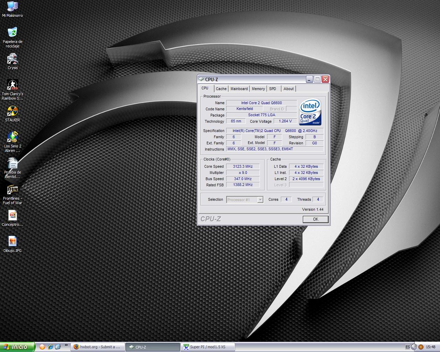Click the Stepping value B
The image size is (440, 352).
pyautogui.click(x=314, y=137)
